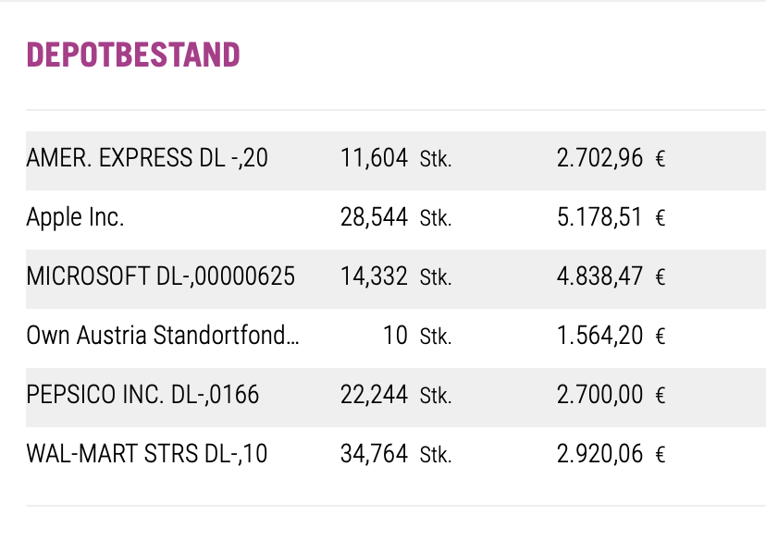Select Wal-Mart's 2.920,06 position value
The image size is (766, 540).
pos(599,454)
